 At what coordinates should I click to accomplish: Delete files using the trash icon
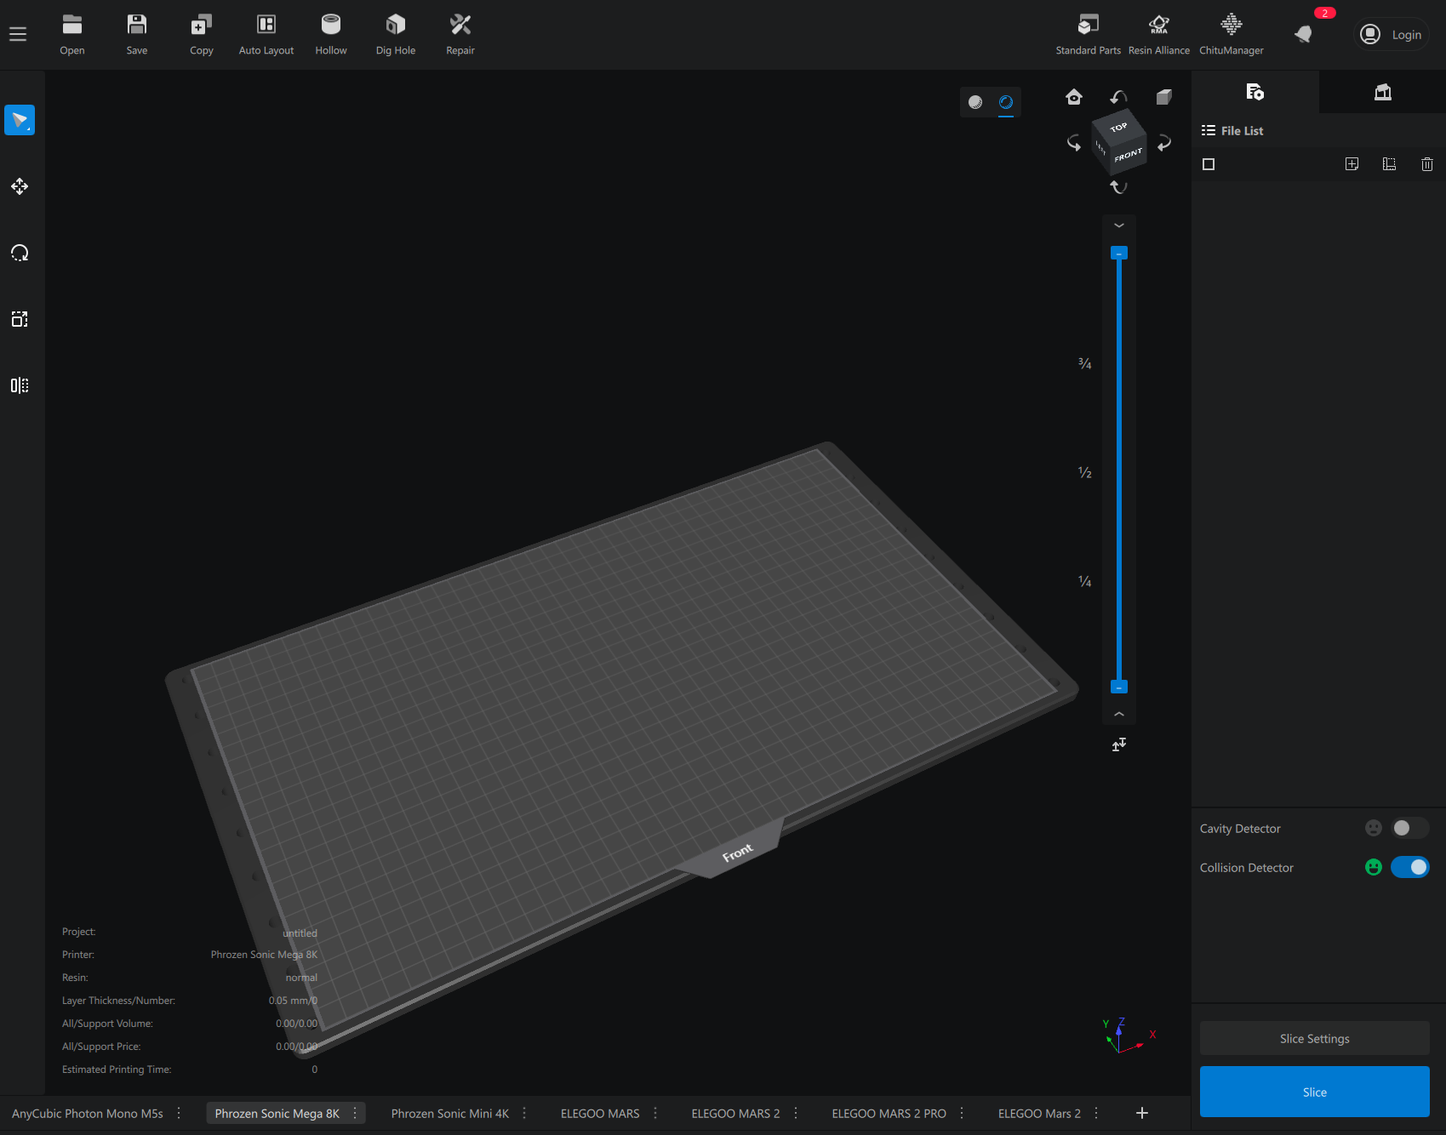pos(1426,164)
